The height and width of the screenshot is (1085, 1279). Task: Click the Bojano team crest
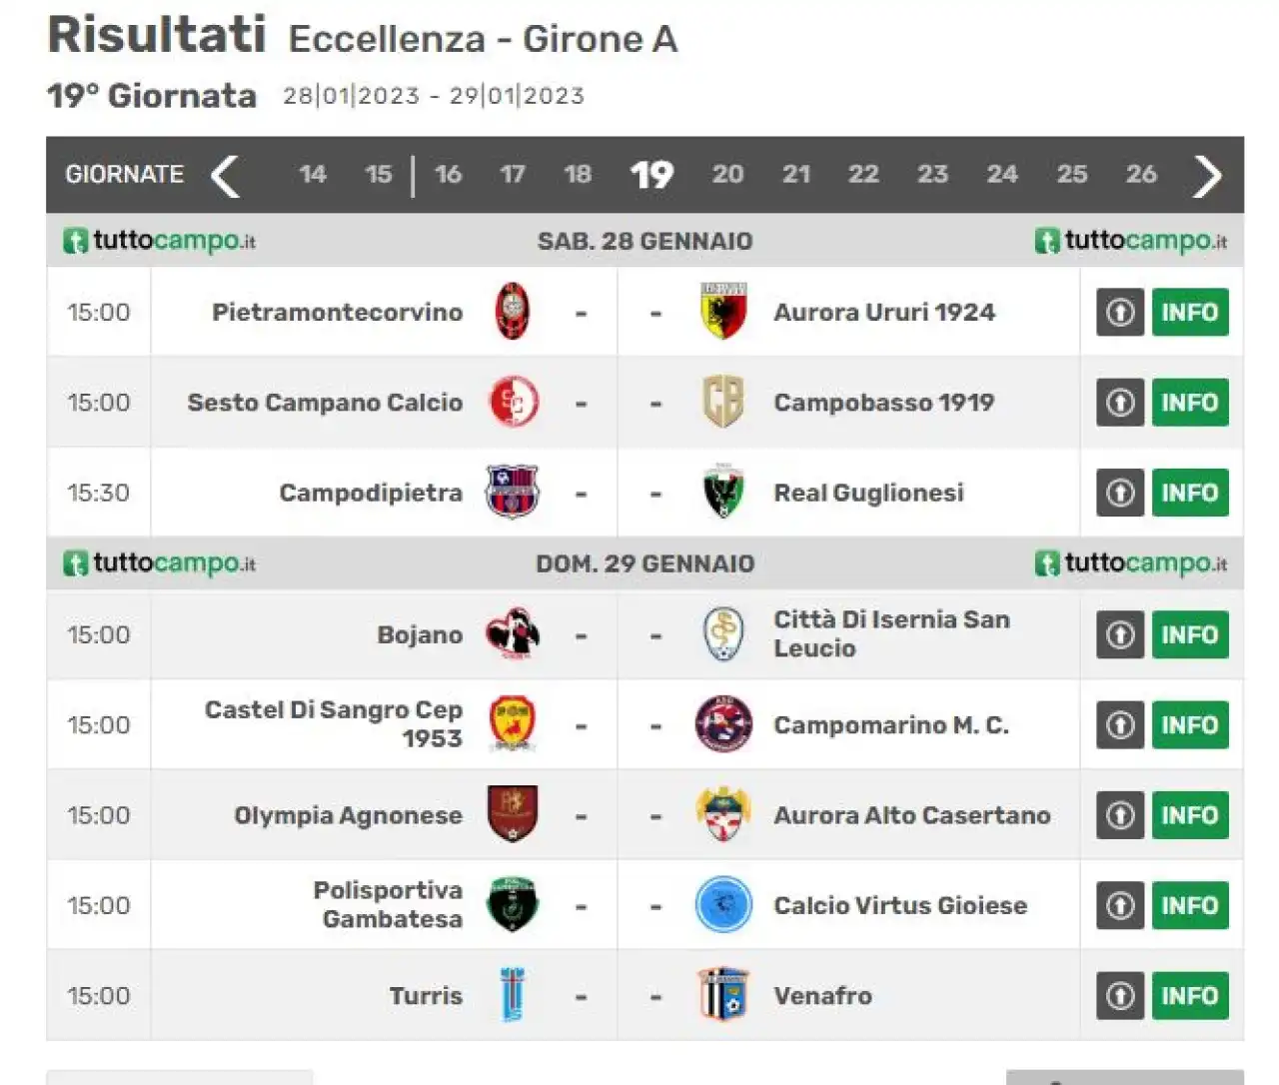click(x=513, y=634)
